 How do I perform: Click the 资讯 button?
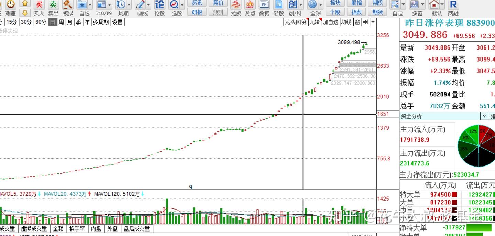197,3
